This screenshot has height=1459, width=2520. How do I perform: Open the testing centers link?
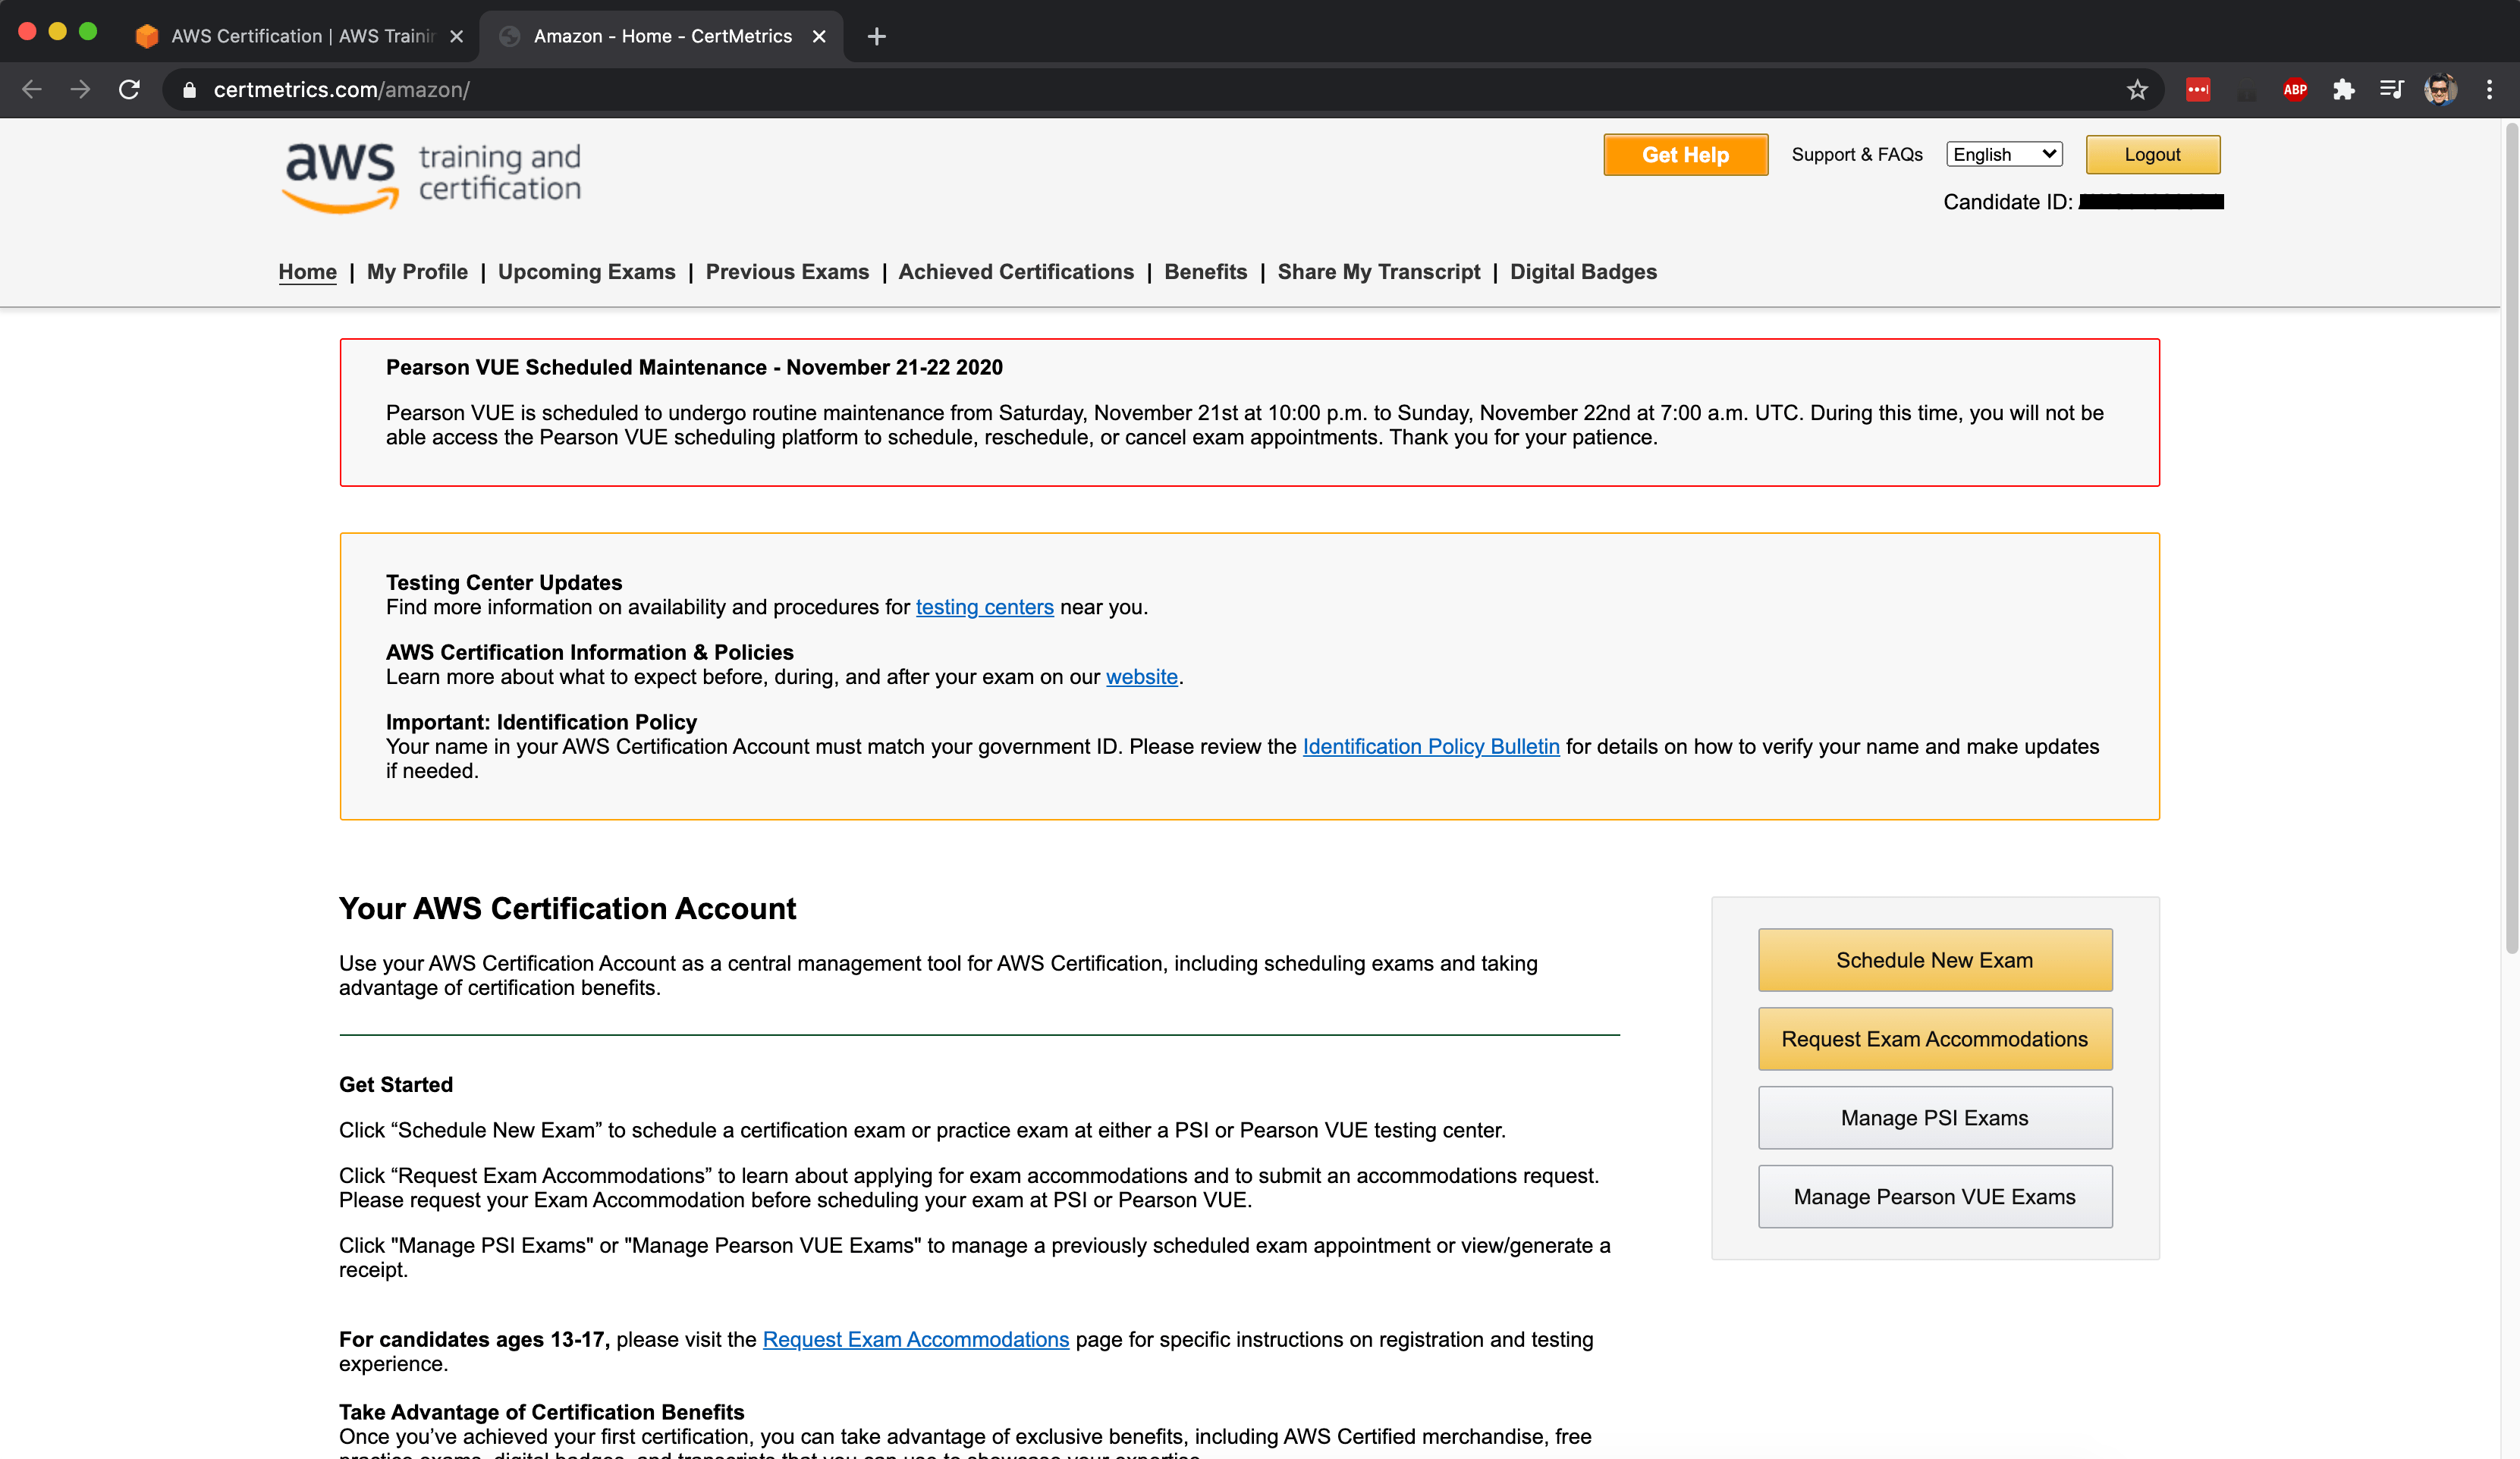click(x=985, y=607)
